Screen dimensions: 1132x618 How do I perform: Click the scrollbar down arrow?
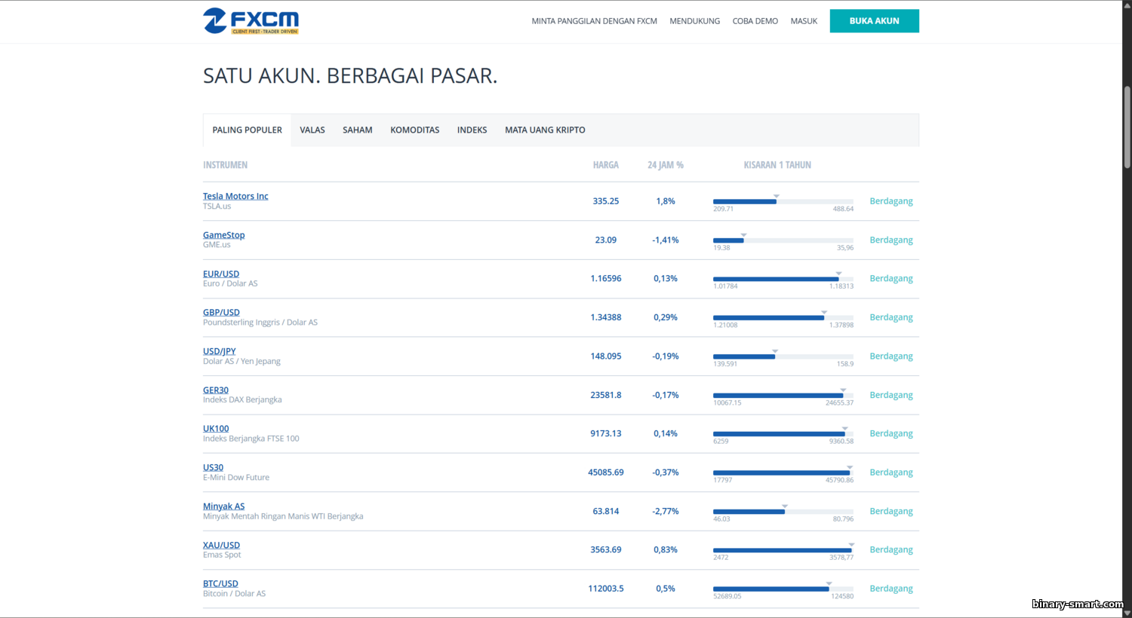tap(1127, 611)
